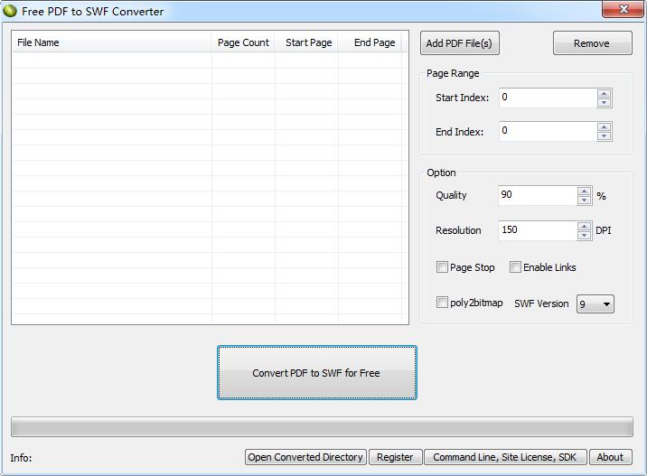647x476 pixels.
Task: Focus the End Index input field
Action: point(548,131)
